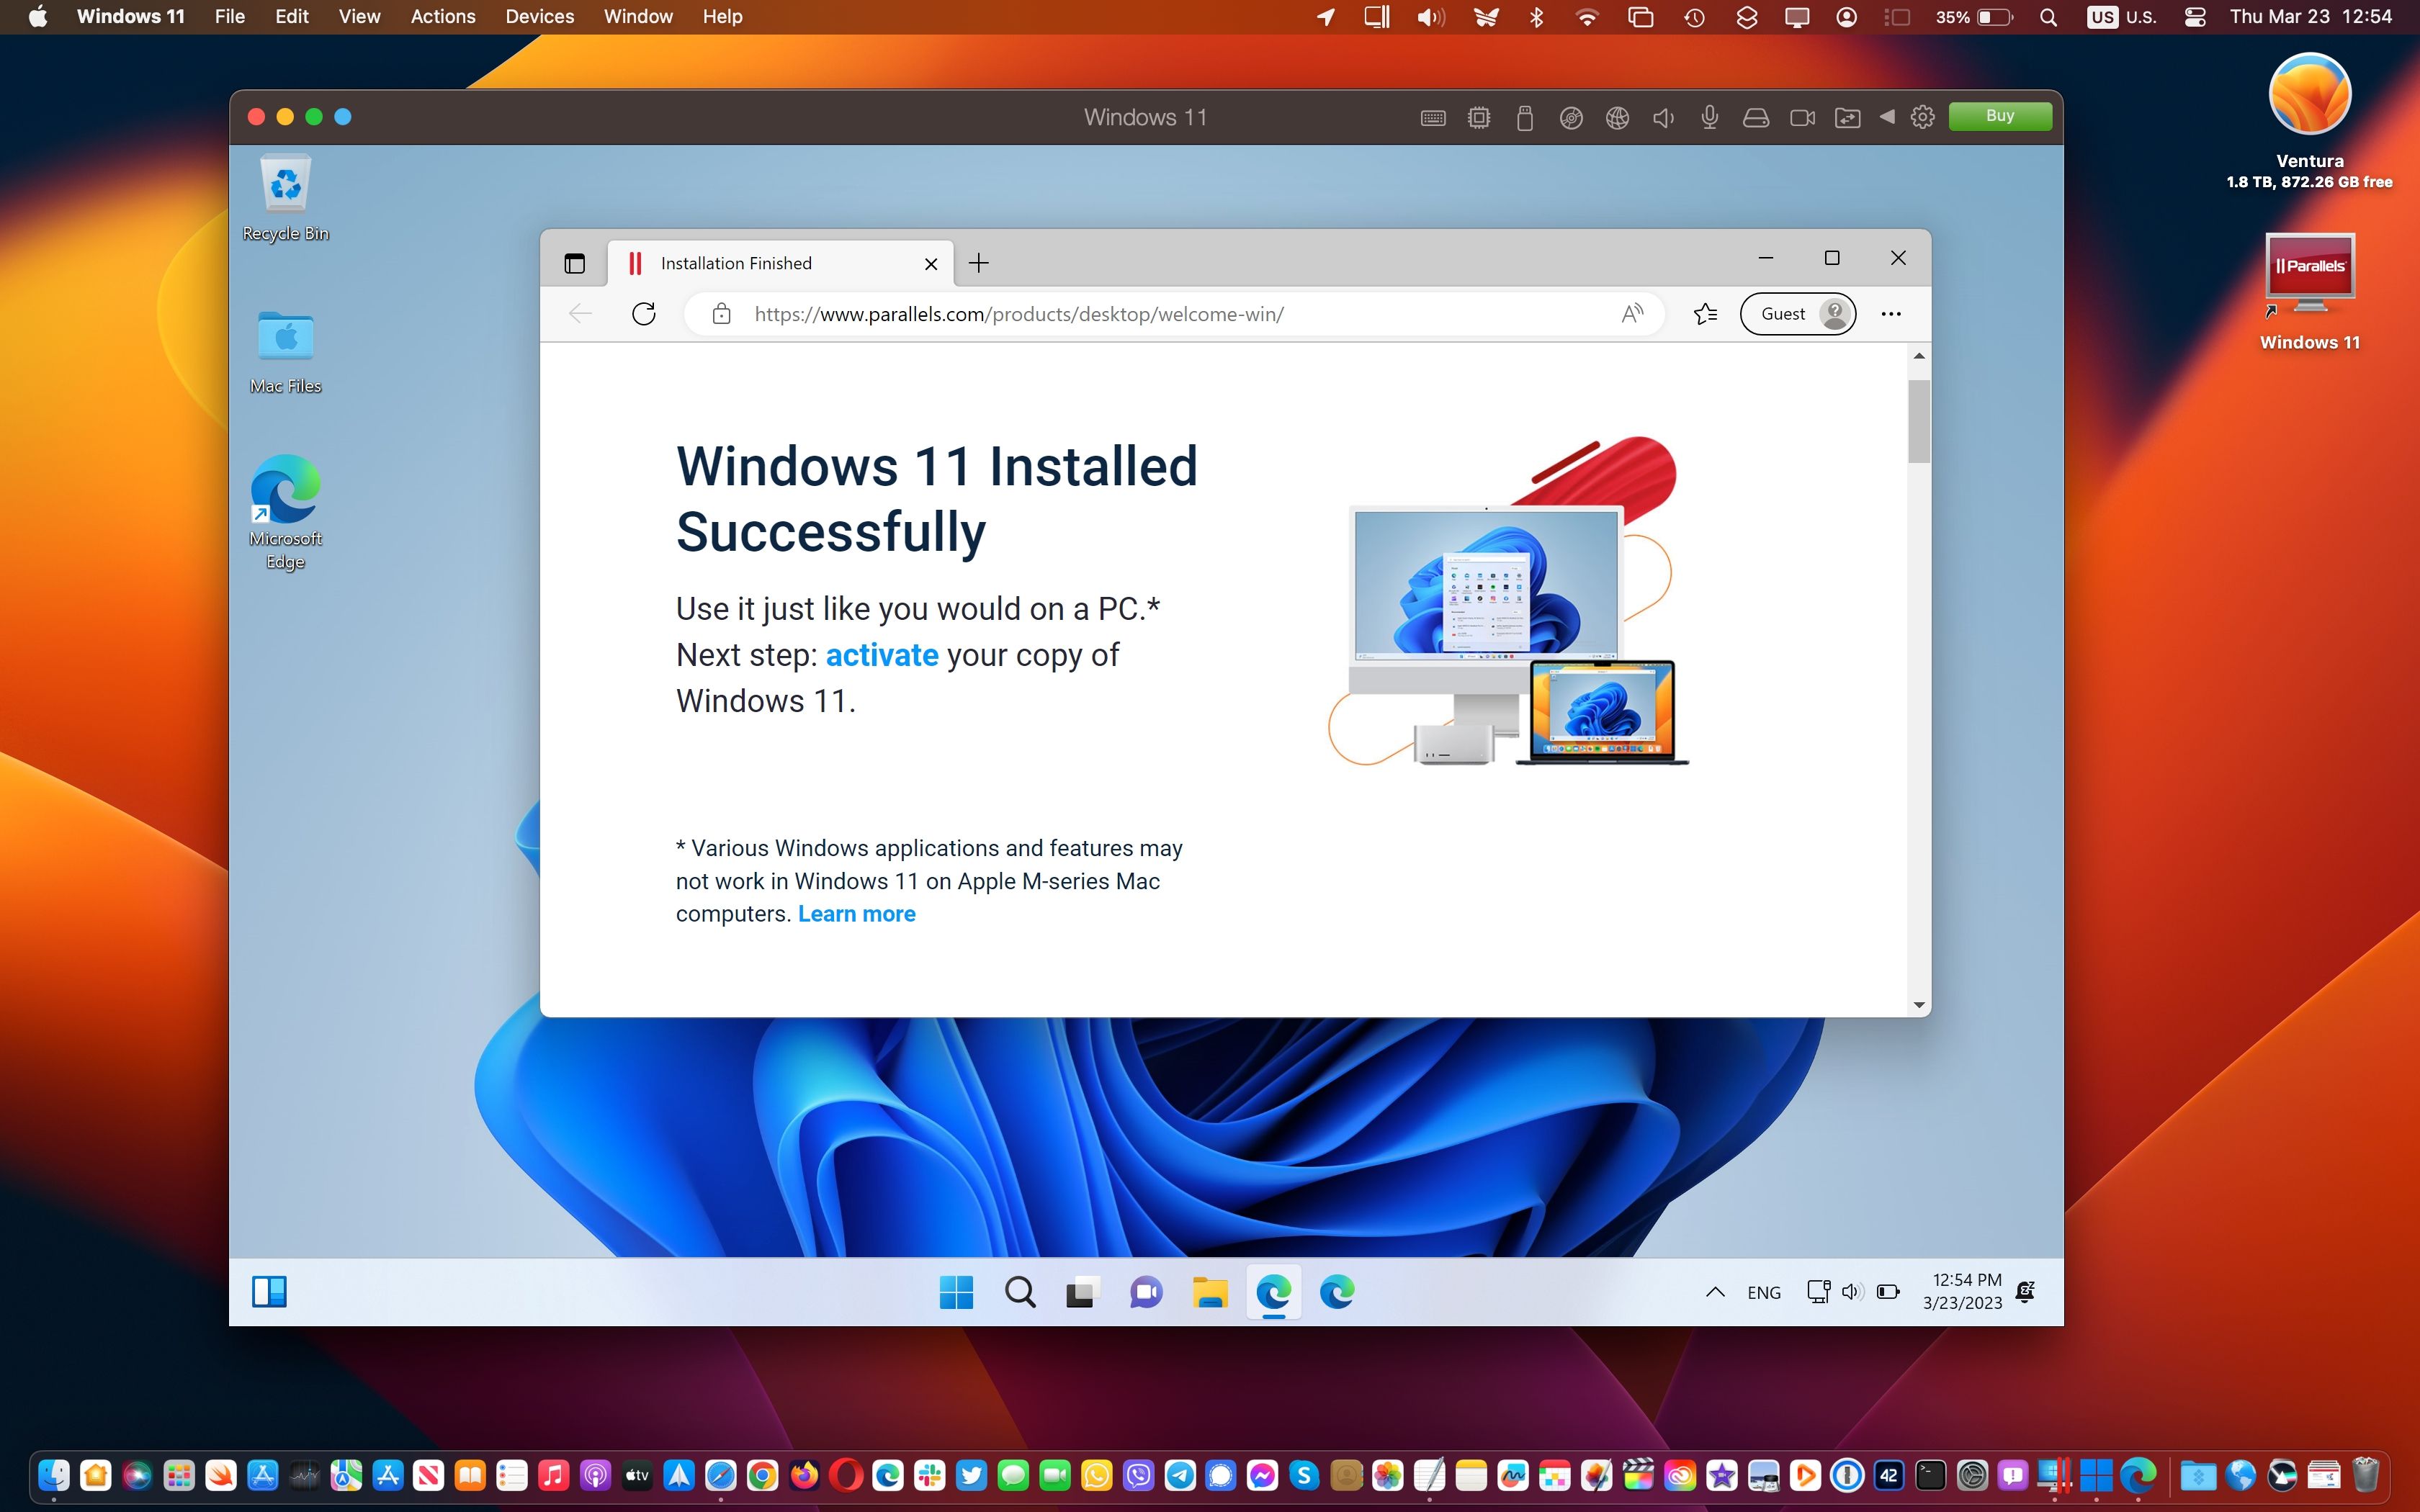Open the Actions menu in the macOS menu bar

coord(443,17)
